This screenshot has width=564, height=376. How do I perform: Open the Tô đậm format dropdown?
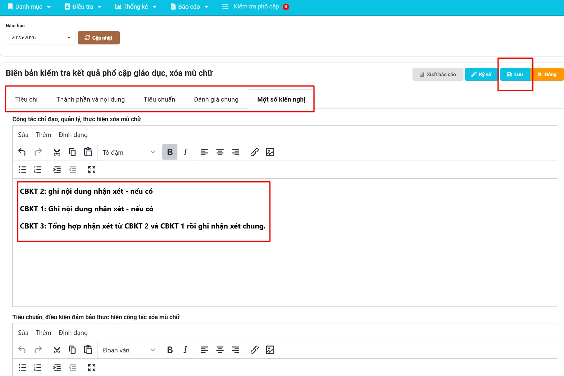(x=129, y=152)
